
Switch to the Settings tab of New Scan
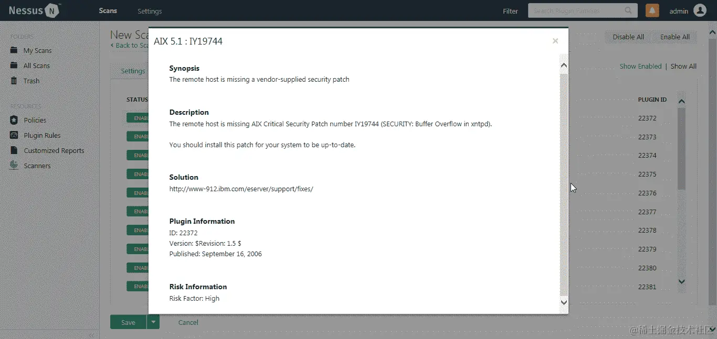point(133,71)
